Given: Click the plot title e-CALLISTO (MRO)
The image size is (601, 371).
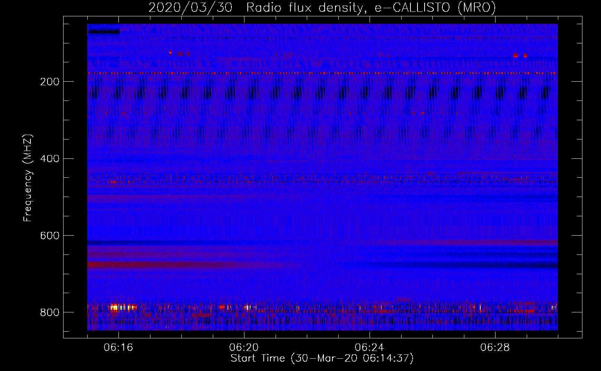Looking at the screenshot, I should (x=435, y=8).
